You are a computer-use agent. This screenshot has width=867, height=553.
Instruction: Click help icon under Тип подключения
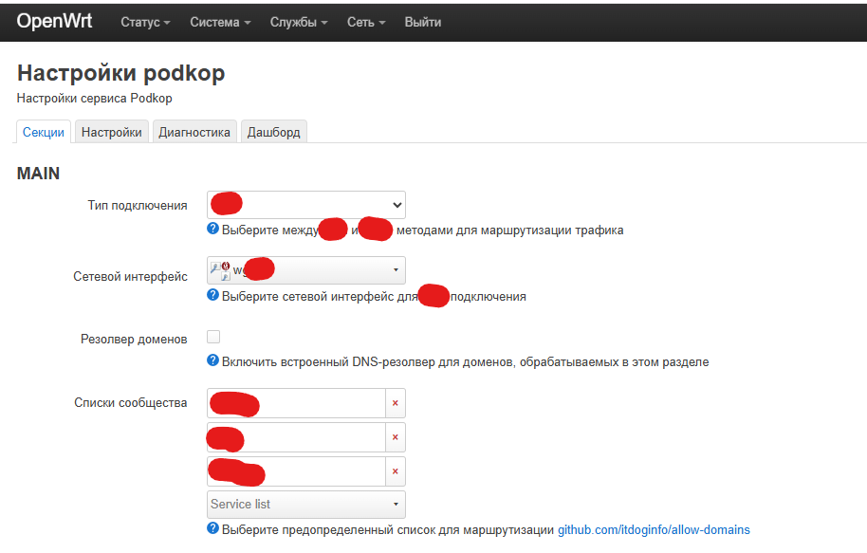click(x=212, y=229)
